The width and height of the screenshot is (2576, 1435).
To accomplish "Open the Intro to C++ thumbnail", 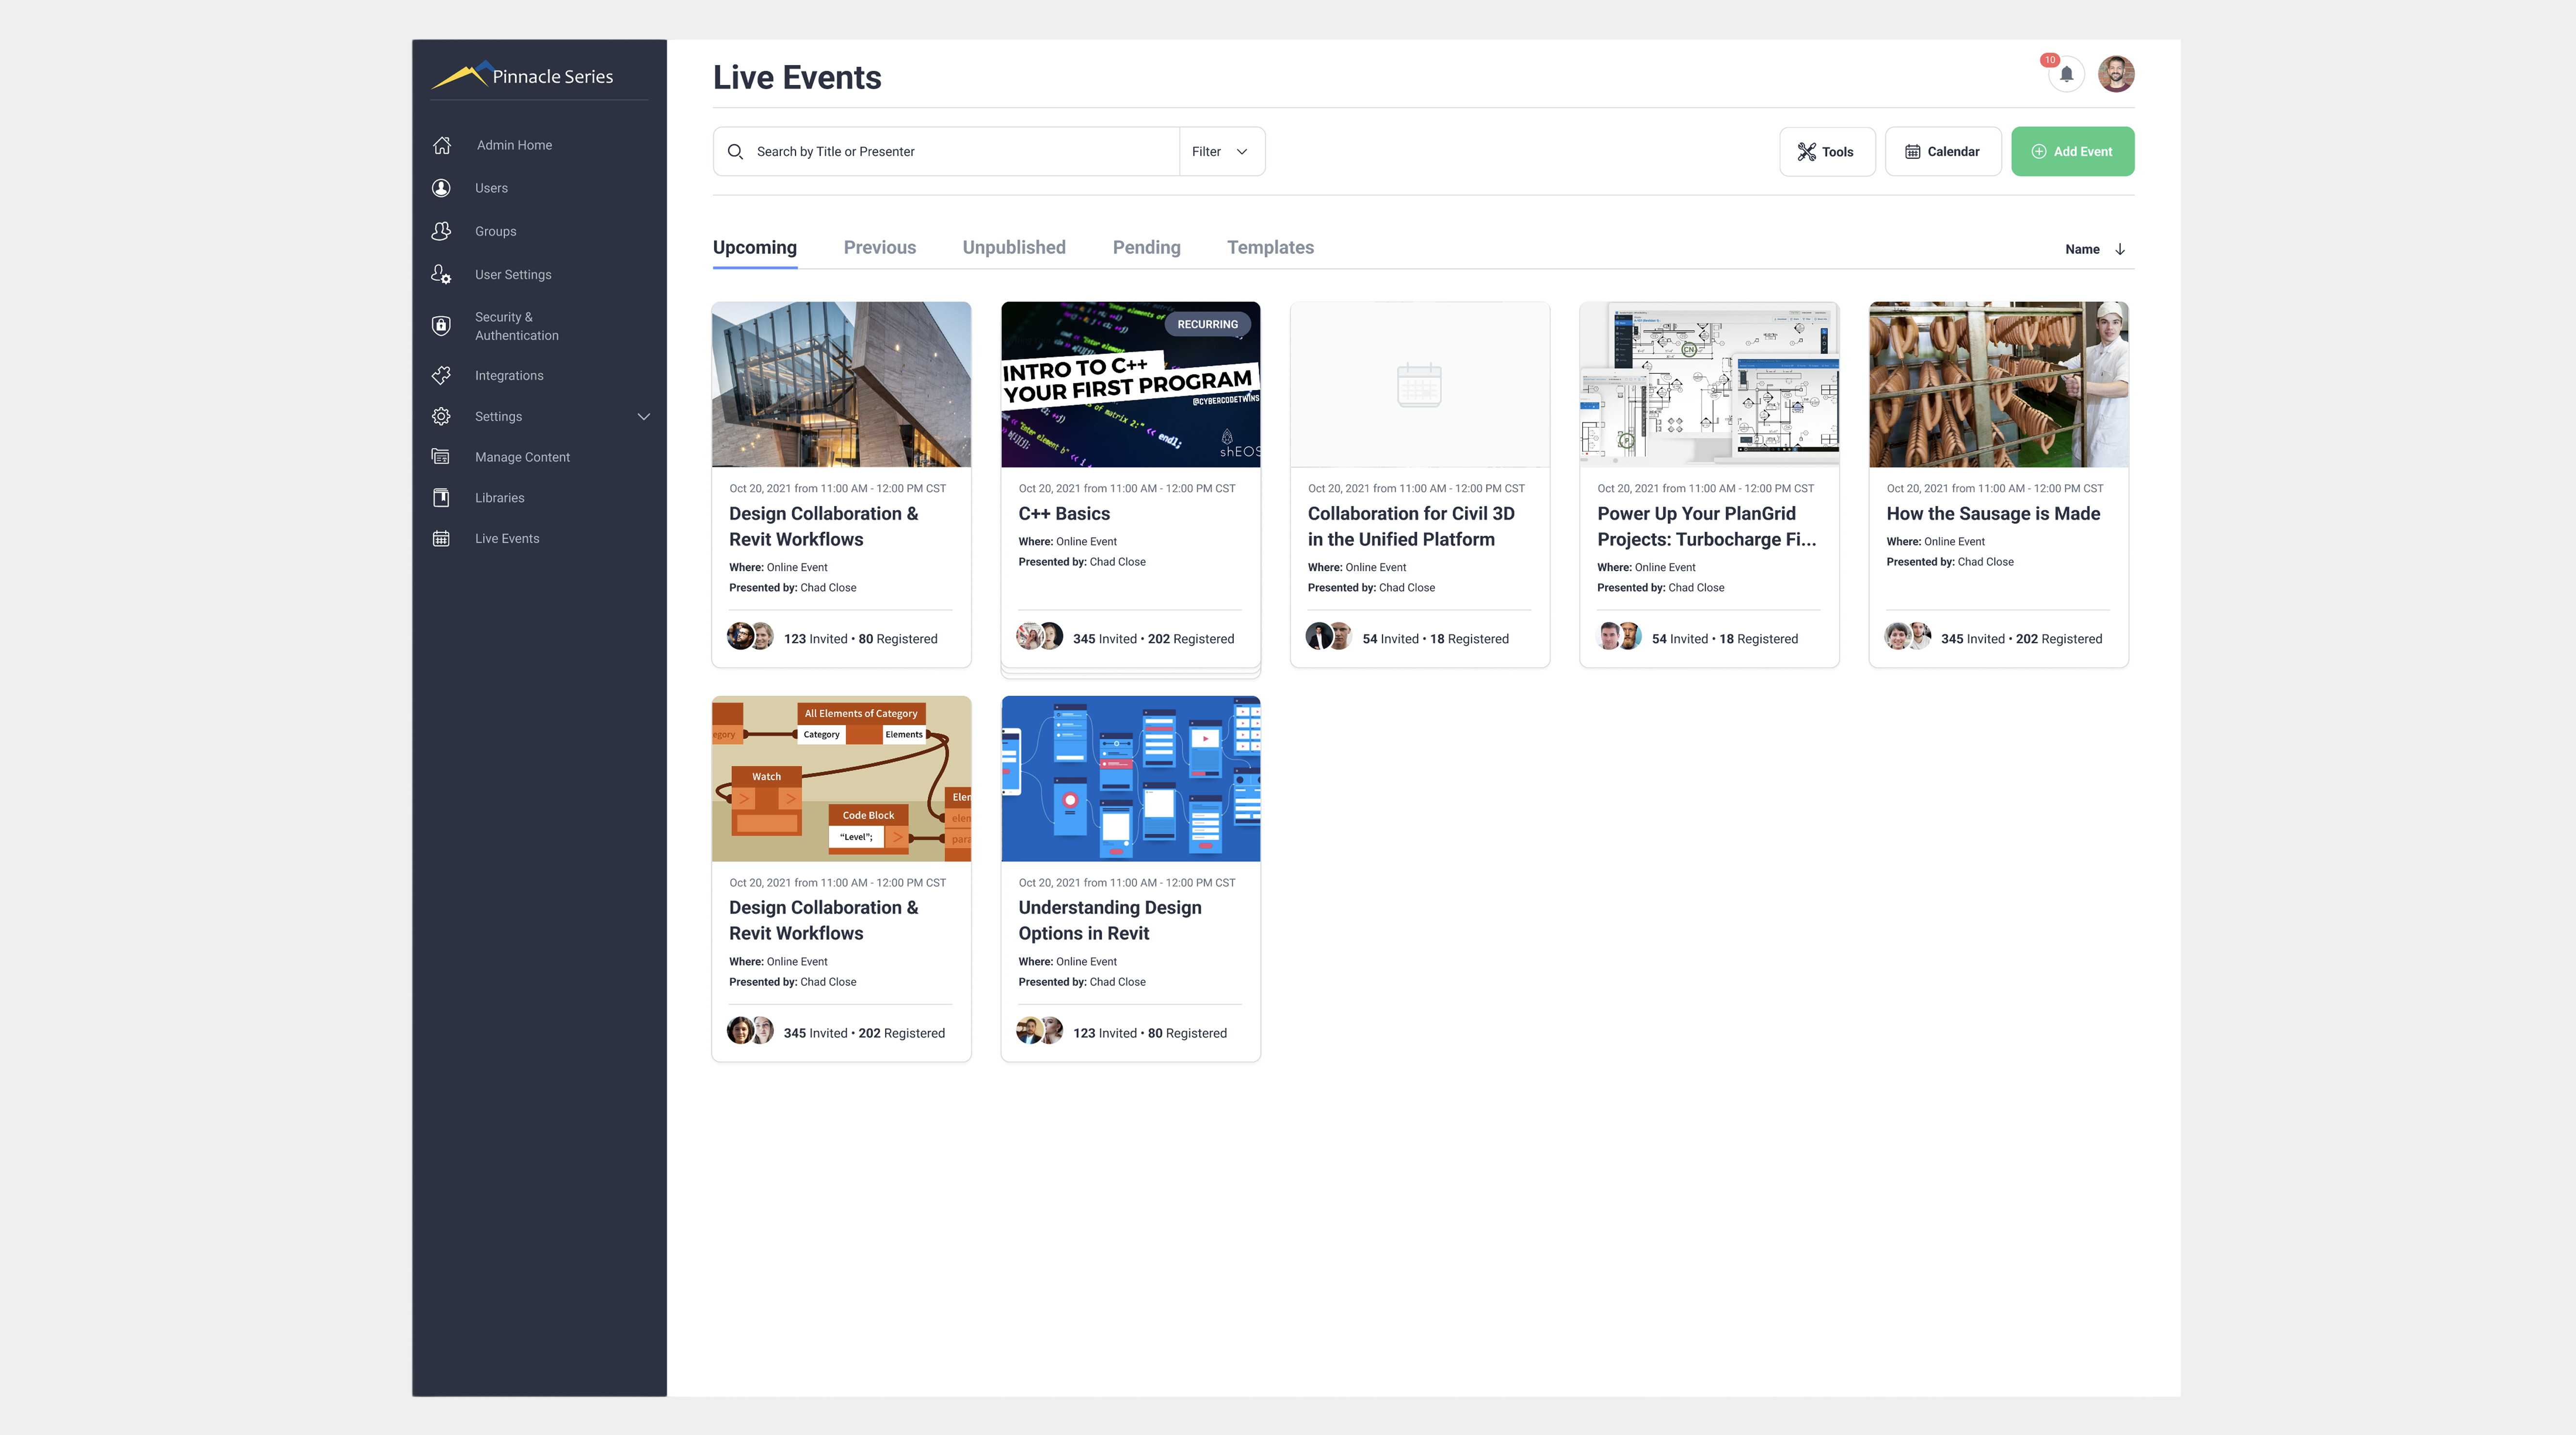I will tap(1130, 384).
